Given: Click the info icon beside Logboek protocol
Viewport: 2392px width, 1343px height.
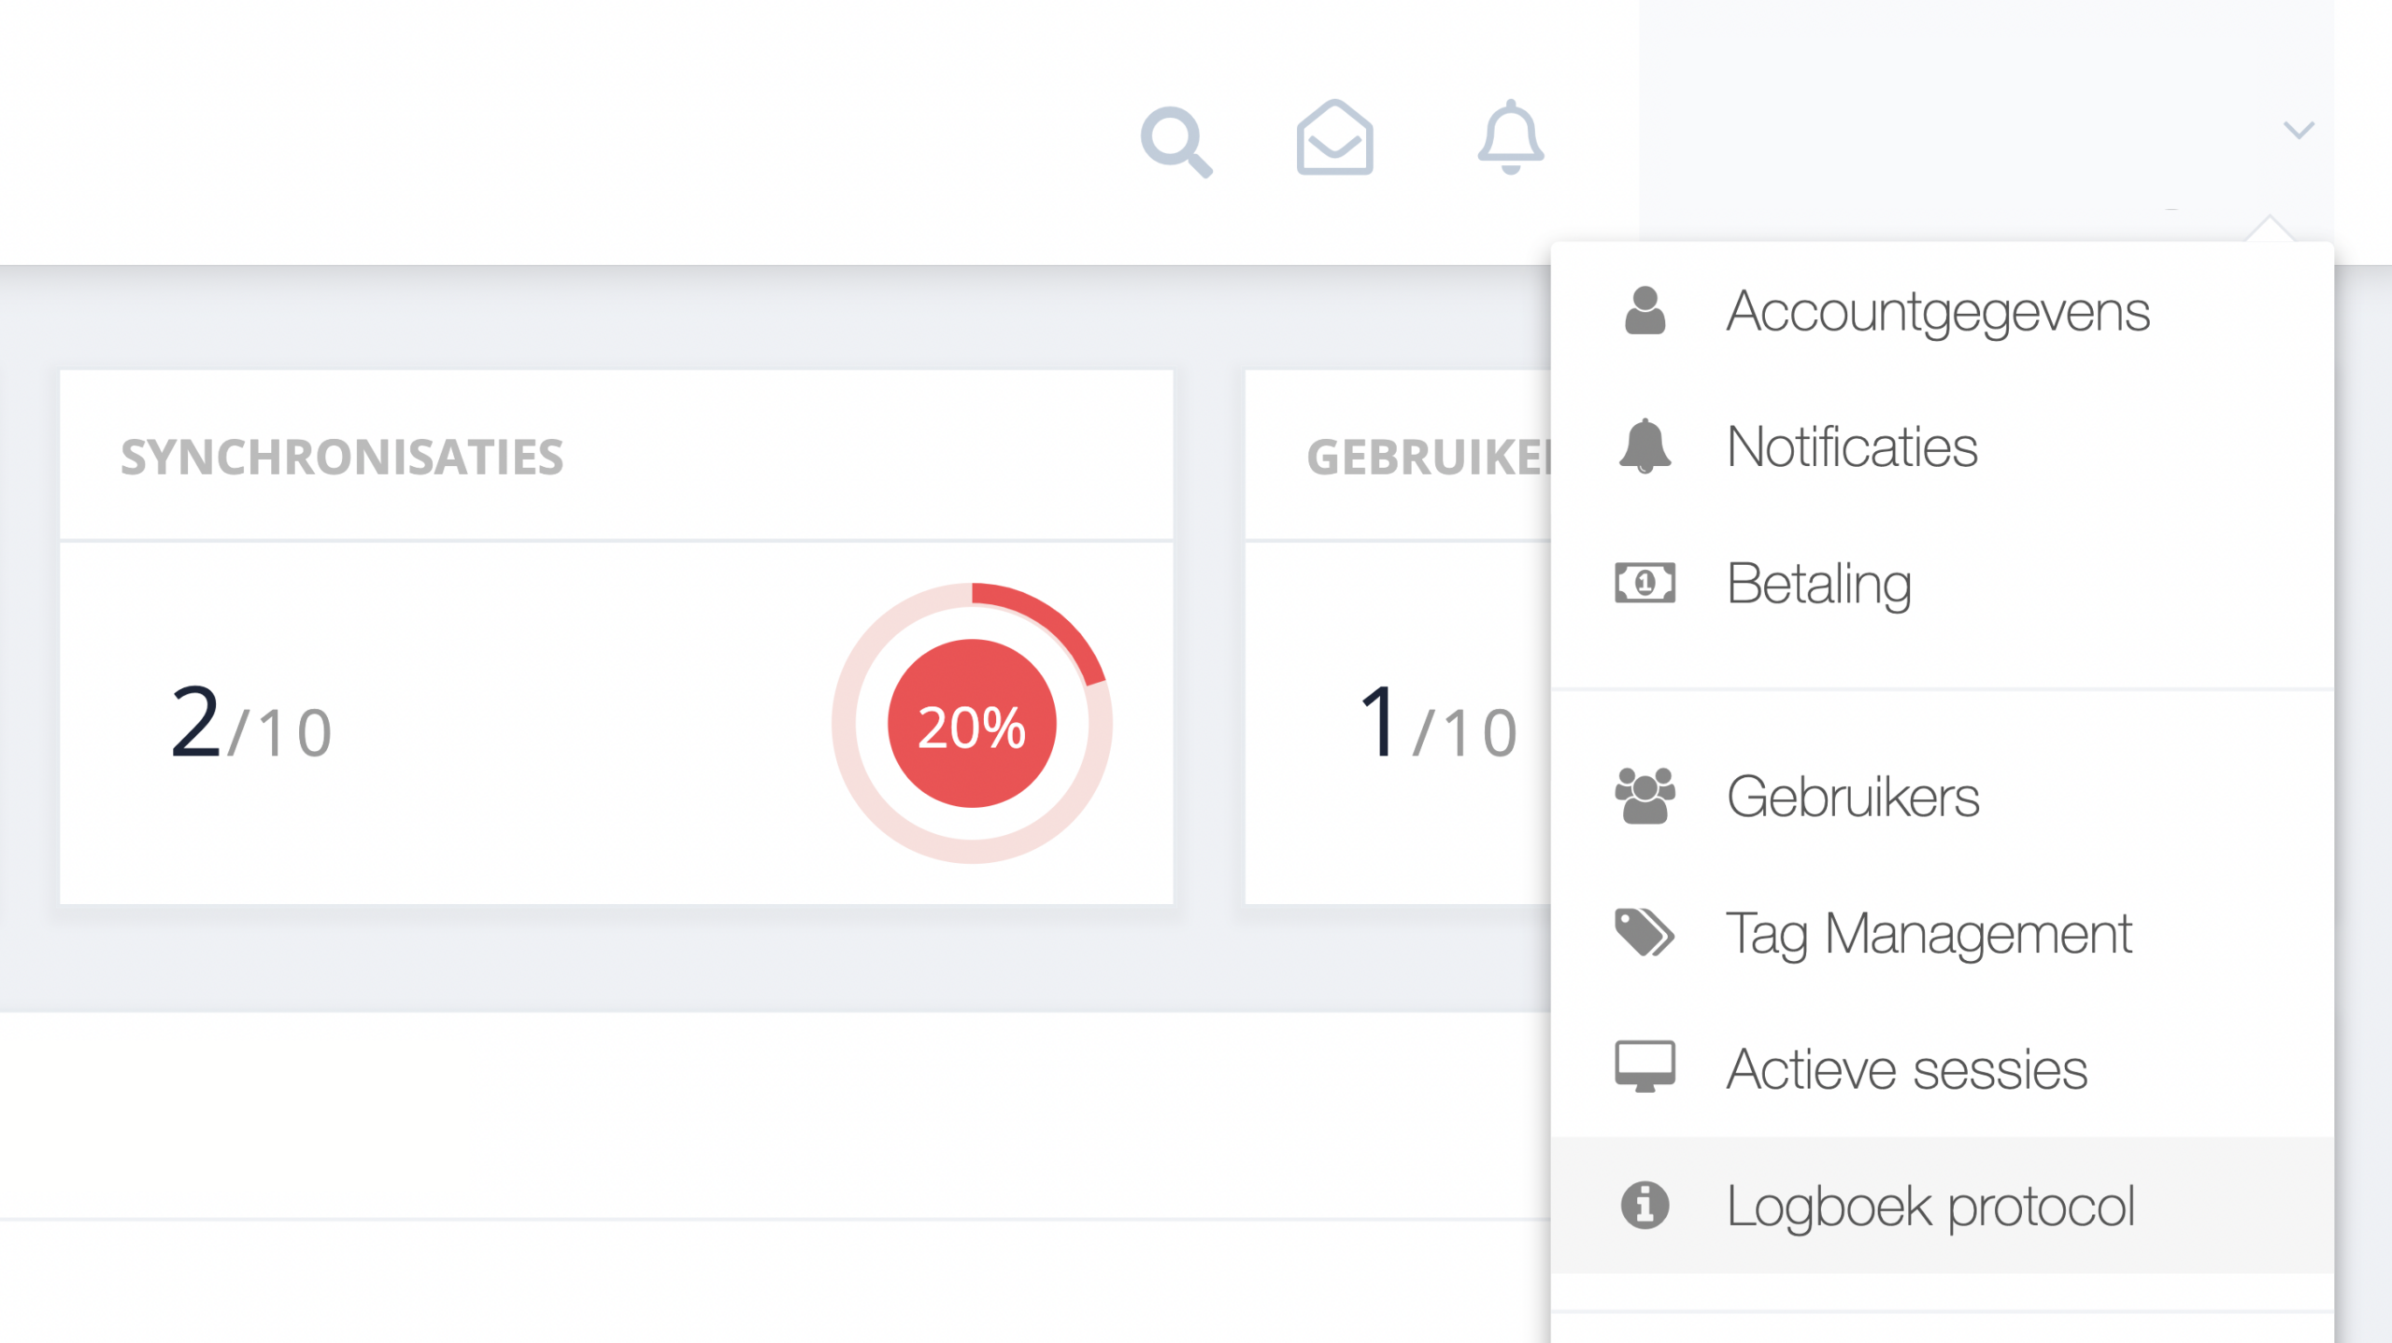Looking at the screenshot, I should point(1644,1205).
